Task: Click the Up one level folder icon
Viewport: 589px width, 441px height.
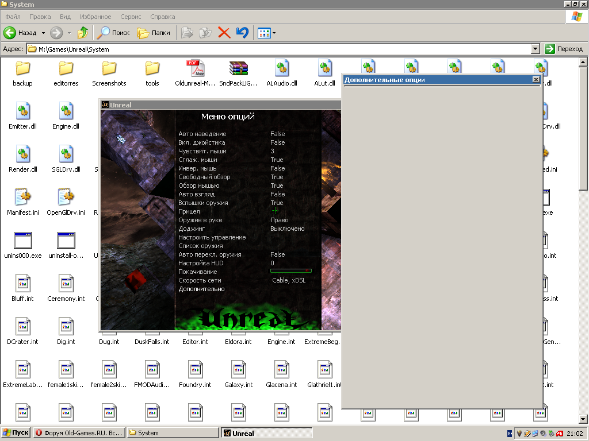Action: pyautogui.click(x=83, y=33)
